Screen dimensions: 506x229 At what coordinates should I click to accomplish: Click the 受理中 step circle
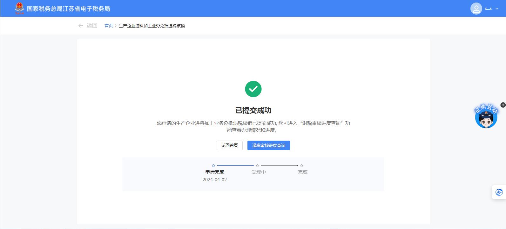257,166
